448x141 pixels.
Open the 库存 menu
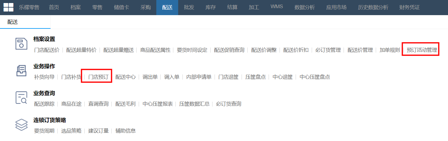[x=210, y=7]
